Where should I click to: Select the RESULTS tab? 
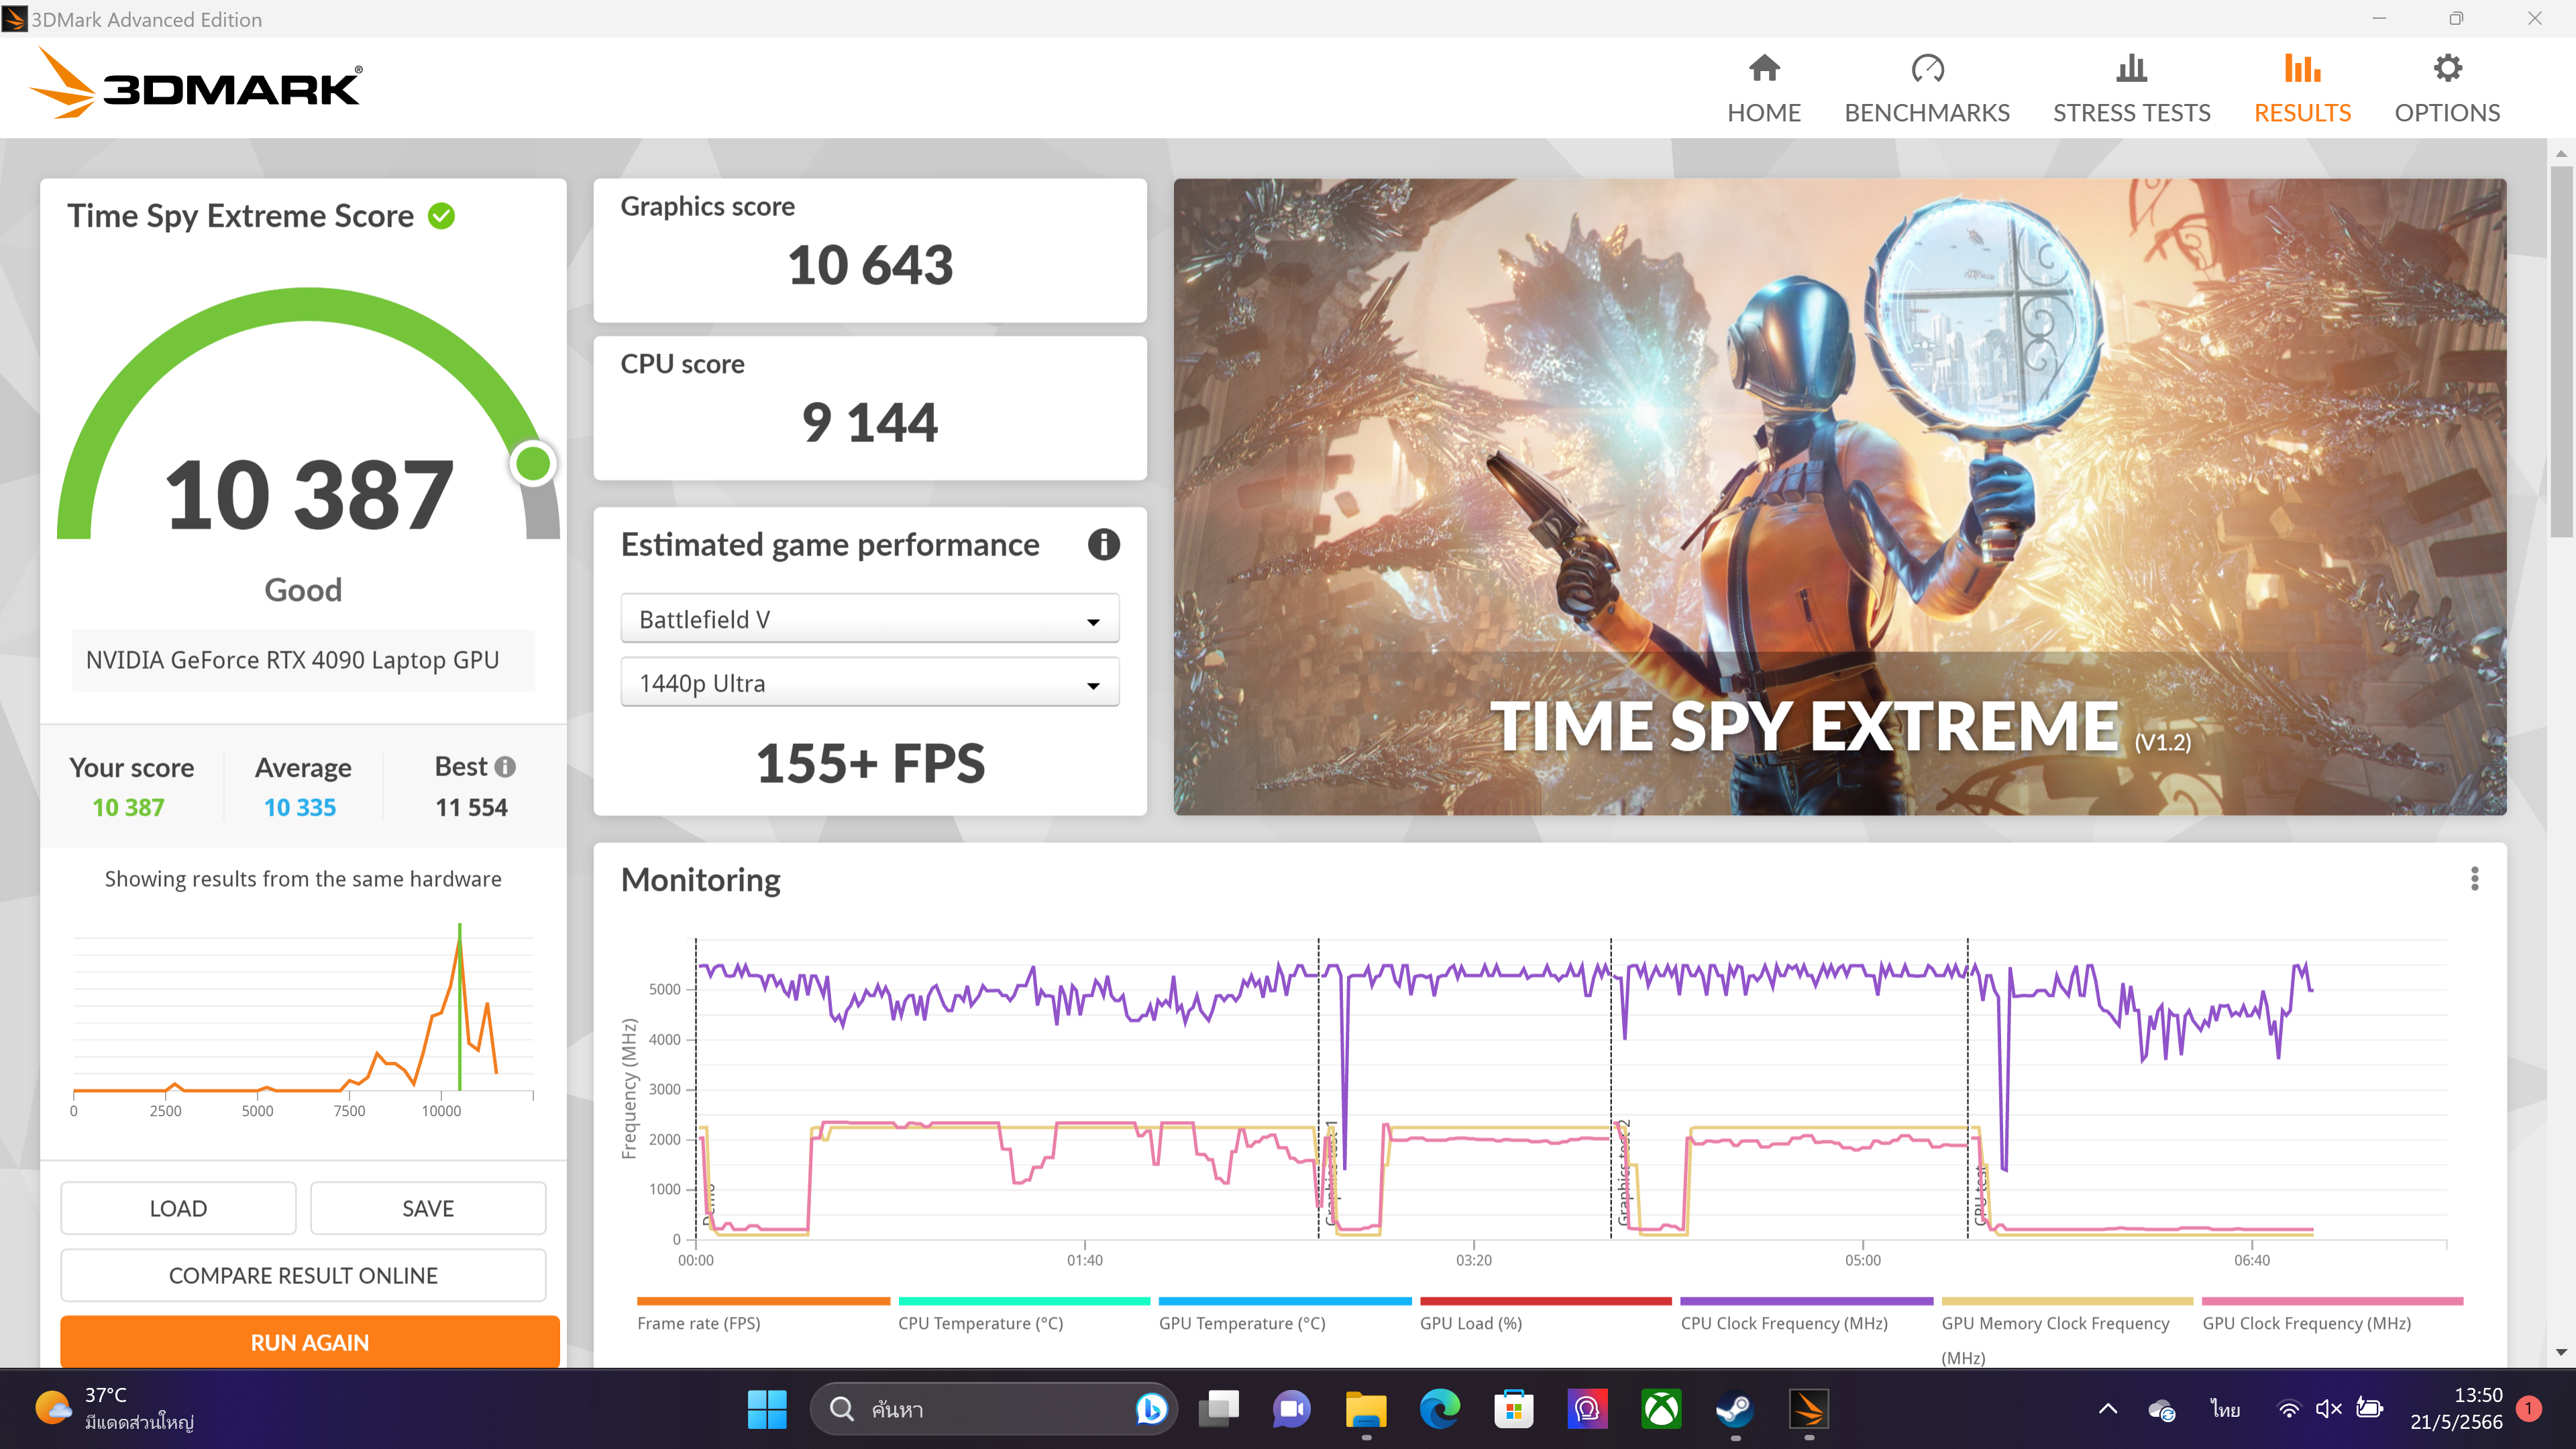click(2302, 89)
